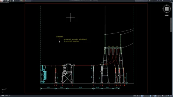Select the L1 phase label
Image resolution: width=173 pixels, height=97 pixels.
[x=117, y=46]
